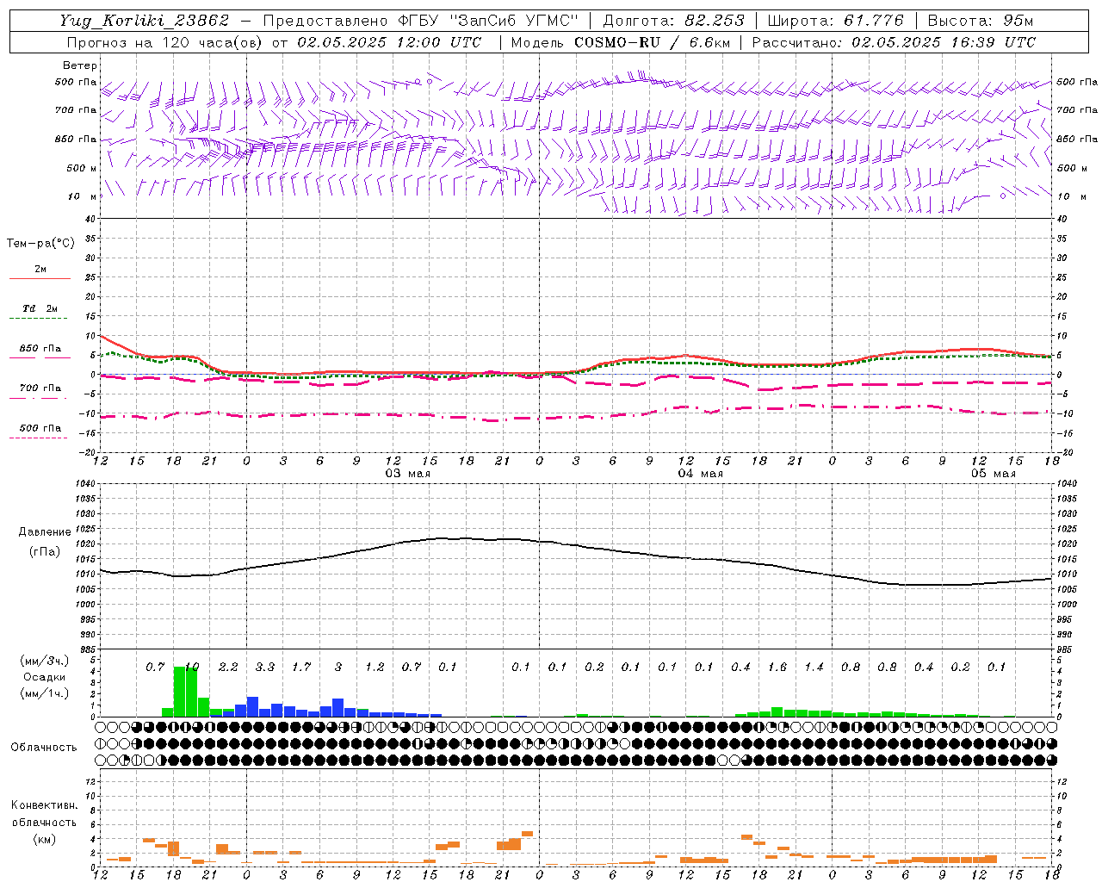The width and height of the screenshot is (1102, 882).
Task: Click the date label 04 мая
Action: coord(700,474)
